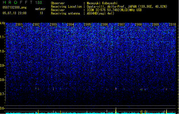179x114 pixels.
Task: Select observer name Masayuki Kobayashi
Action: [x=102, y=3]
